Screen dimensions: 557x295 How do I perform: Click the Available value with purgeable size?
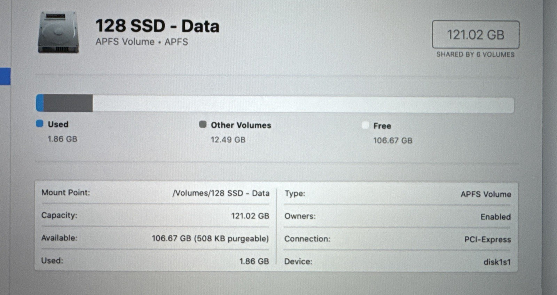pos(210,238)
